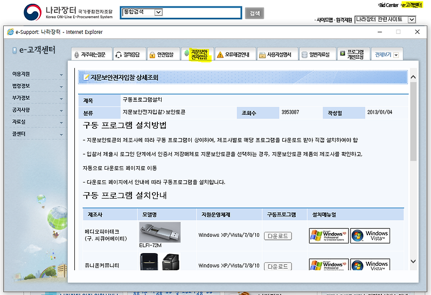Open the 원격지원 link

click(x=343, y=20)
